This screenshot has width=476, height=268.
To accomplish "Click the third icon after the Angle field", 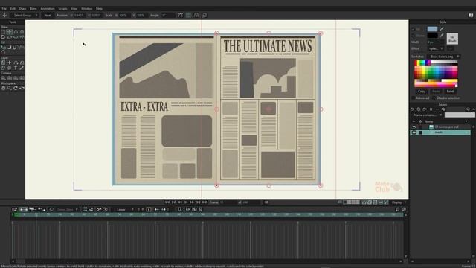I will pyautogui.click(x=196, y=15).
